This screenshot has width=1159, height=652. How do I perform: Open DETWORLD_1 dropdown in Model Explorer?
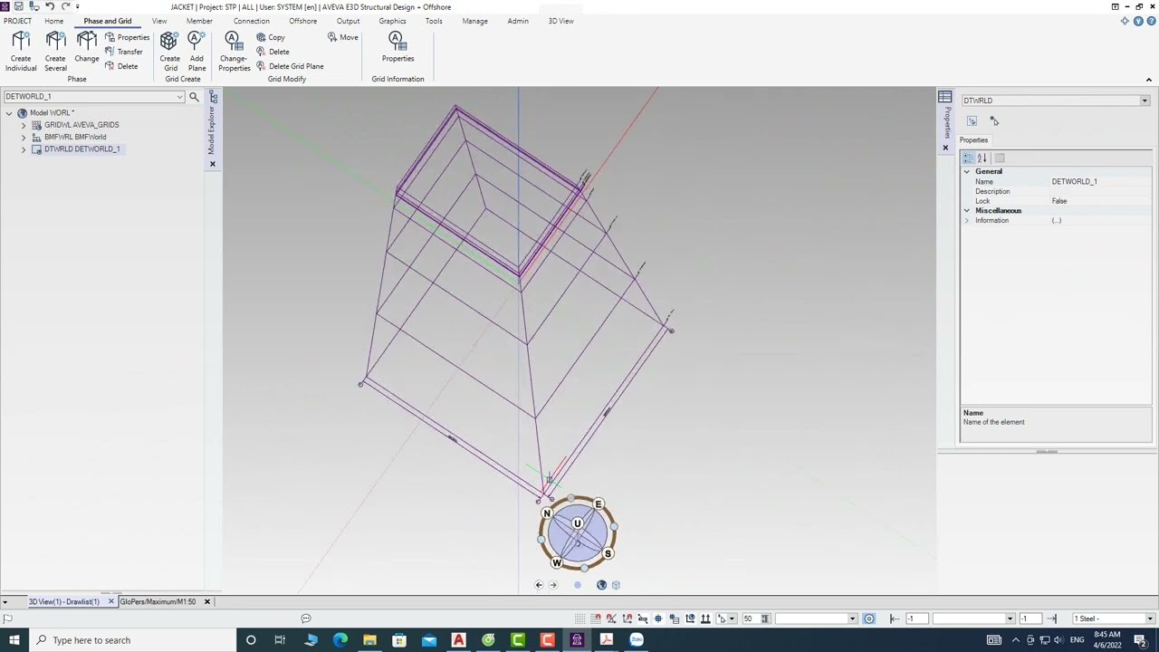pos(179,96)
